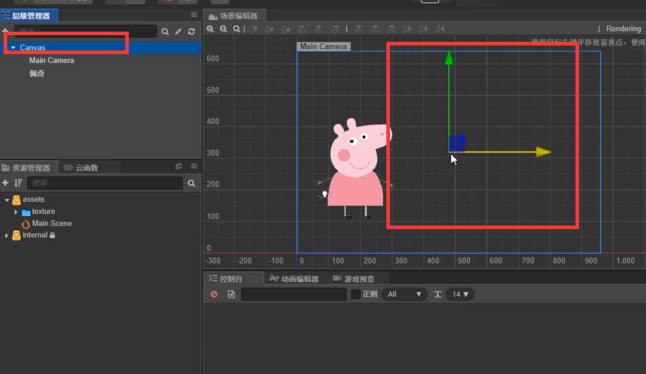Collapse all nodes in hierarchy panel
Image resolution: width=646 pixels, height=374 pixels.
click(178, 32)
